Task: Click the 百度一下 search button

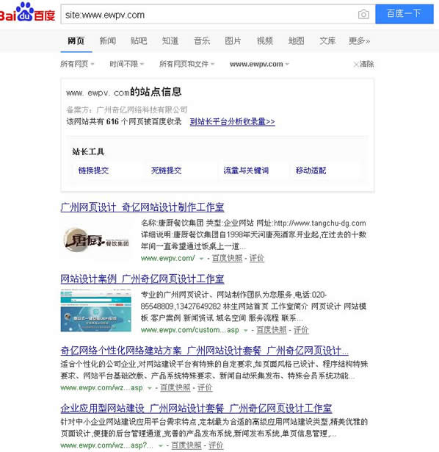Action: [x=404, y=14]
